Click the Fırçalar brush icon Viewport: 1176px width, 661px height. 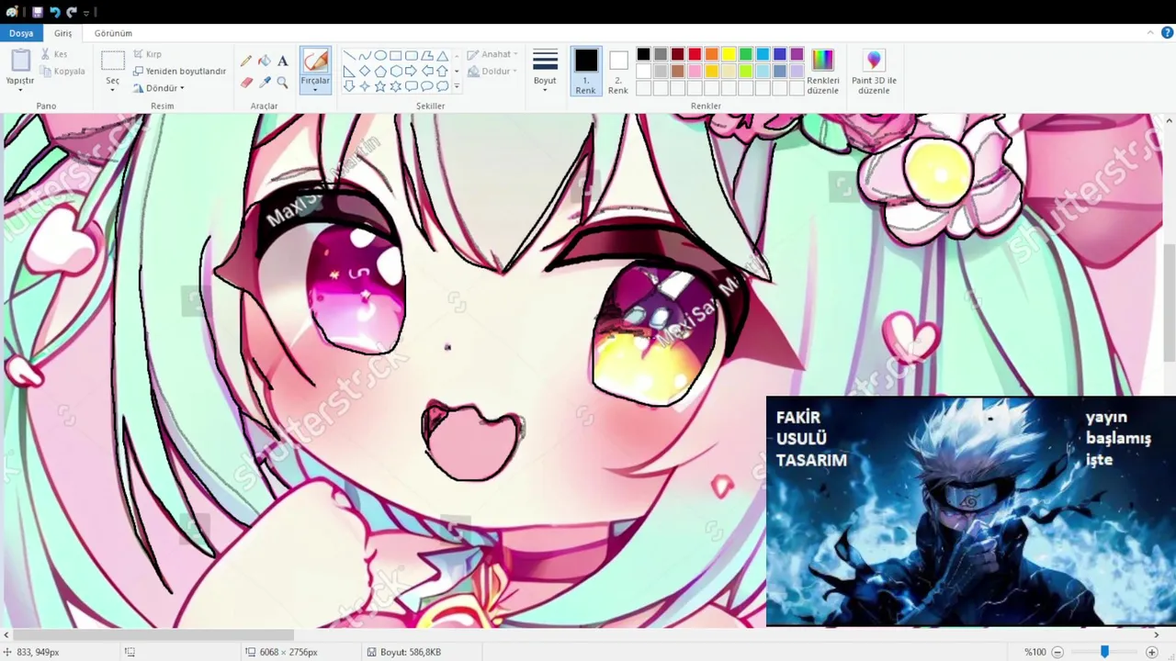point(315,62)
